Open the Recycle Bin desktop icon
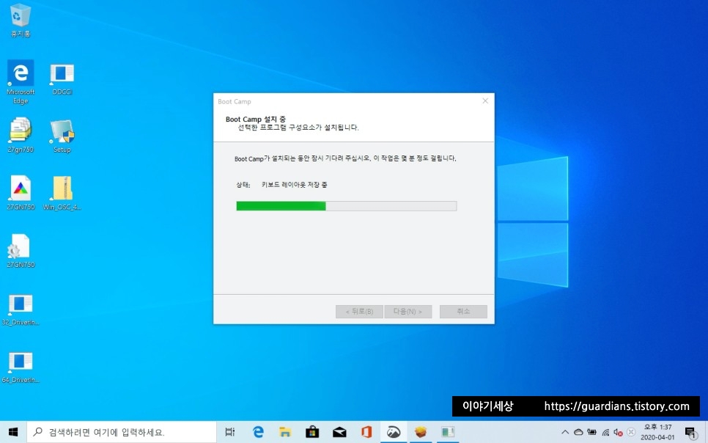This screenshot has height=443, width=708. 21,21
